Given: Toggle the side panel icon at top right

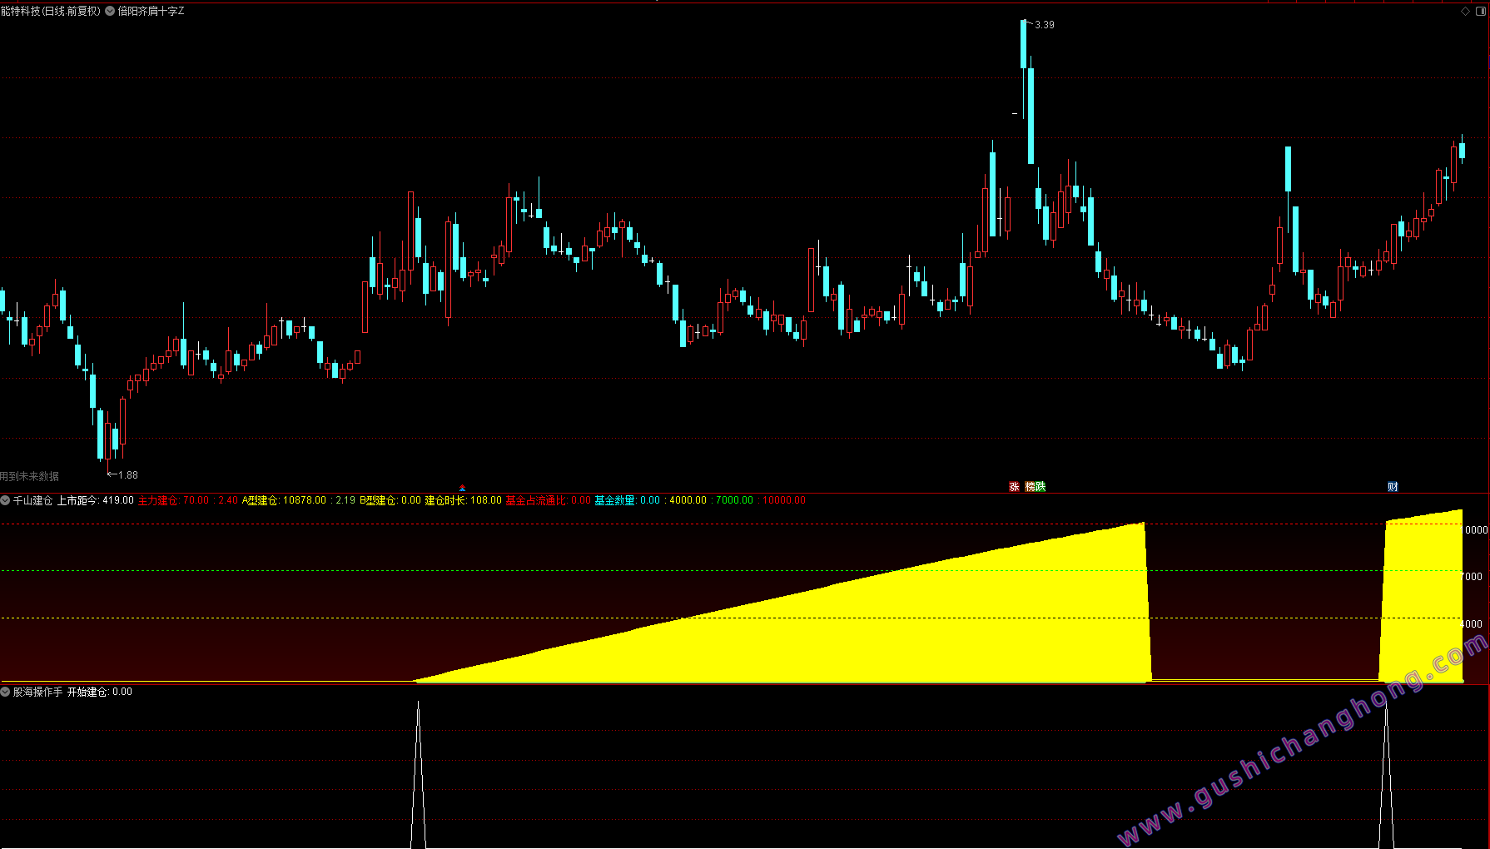Looking at the screenshot, I should (x=1481, y=11).
